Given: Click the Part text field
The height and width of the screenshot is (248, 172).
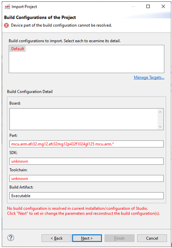Looking at the screenshot, I should pos(87,144).
